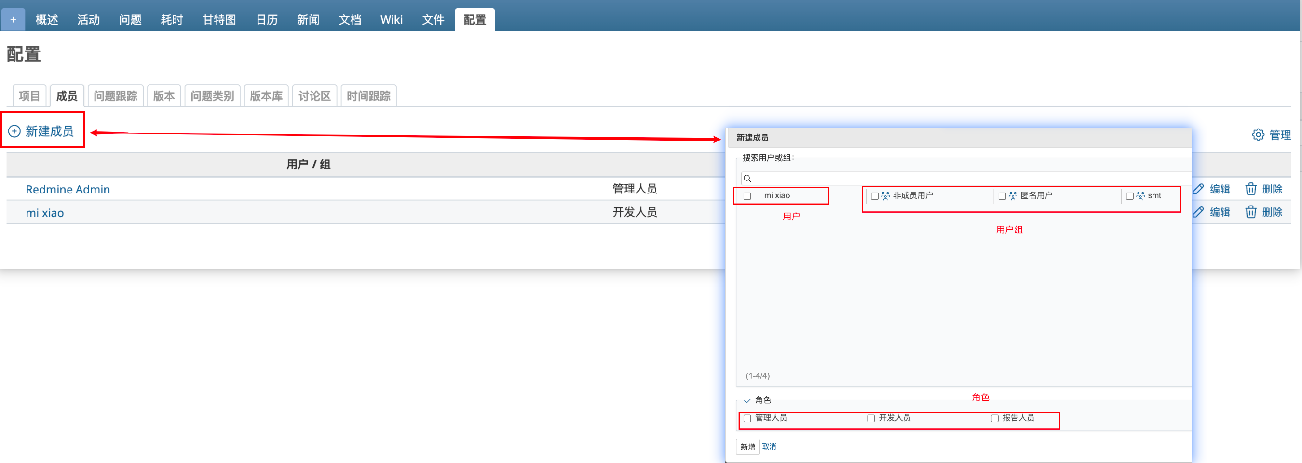Viewport: 1302px width, 463px height.
Task: Switch to the 版本库 settings tab
Action: tap(266, 96)
